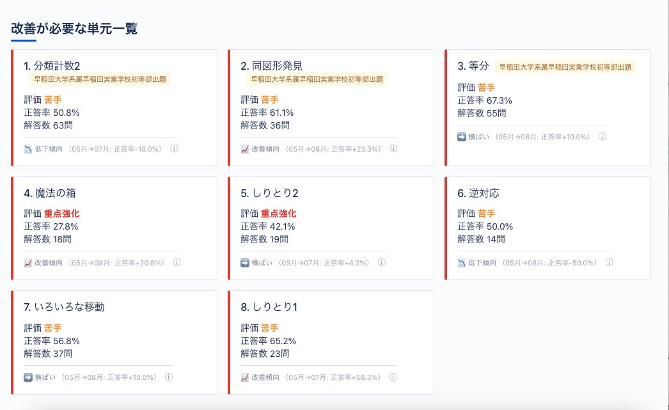Click the 重点強化 rating on しりとり2
Viewport: 669px width, 410px height.
pos(279,214)
